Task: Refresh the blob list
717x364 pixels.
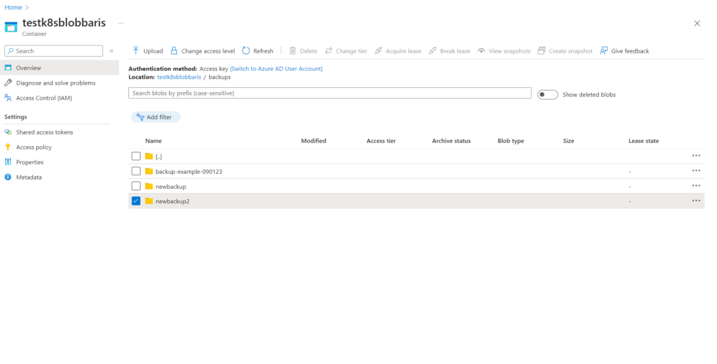Action: point(258,51)
